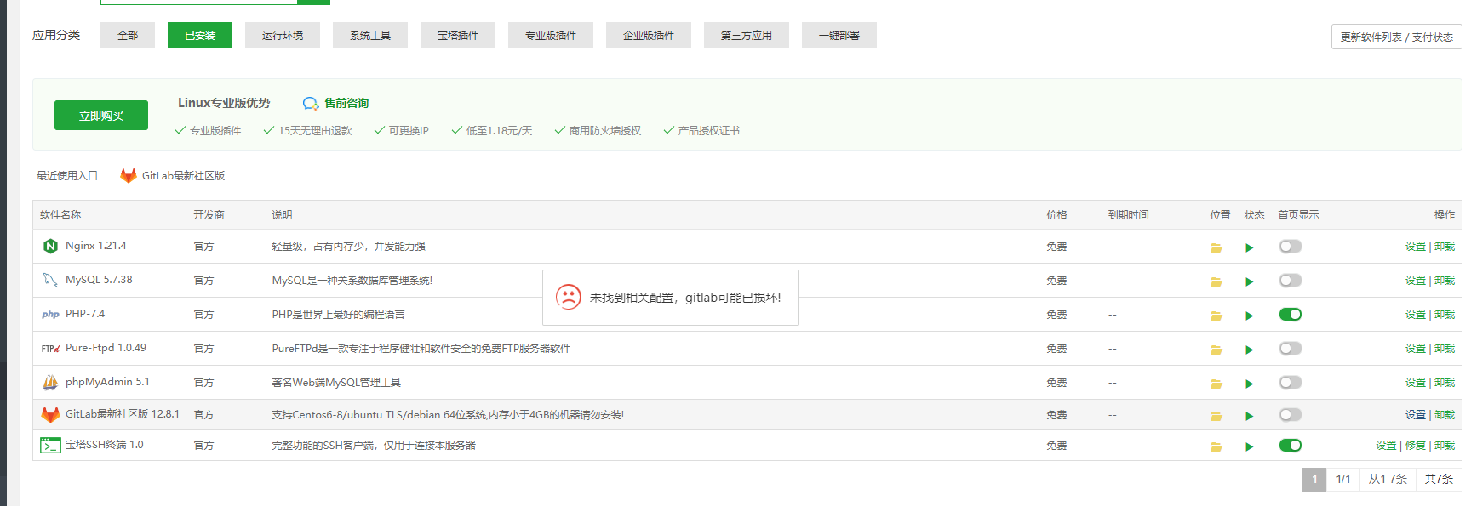The width and height of the screenshot is (1471, 506).
Task: Click 卸载 for Pure-Ftpd 1.0.49
Action: tap(1445, 349)
